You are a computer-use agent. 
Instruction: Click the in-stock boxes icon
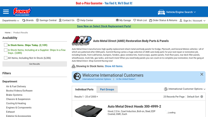point(73,66)
